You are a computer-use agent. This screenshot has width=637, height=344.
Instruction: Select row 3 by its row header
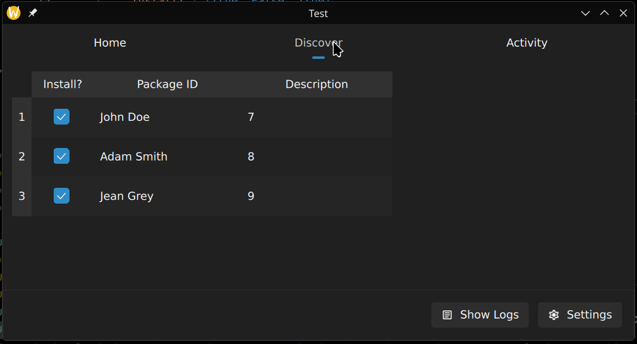click(21, 196)
